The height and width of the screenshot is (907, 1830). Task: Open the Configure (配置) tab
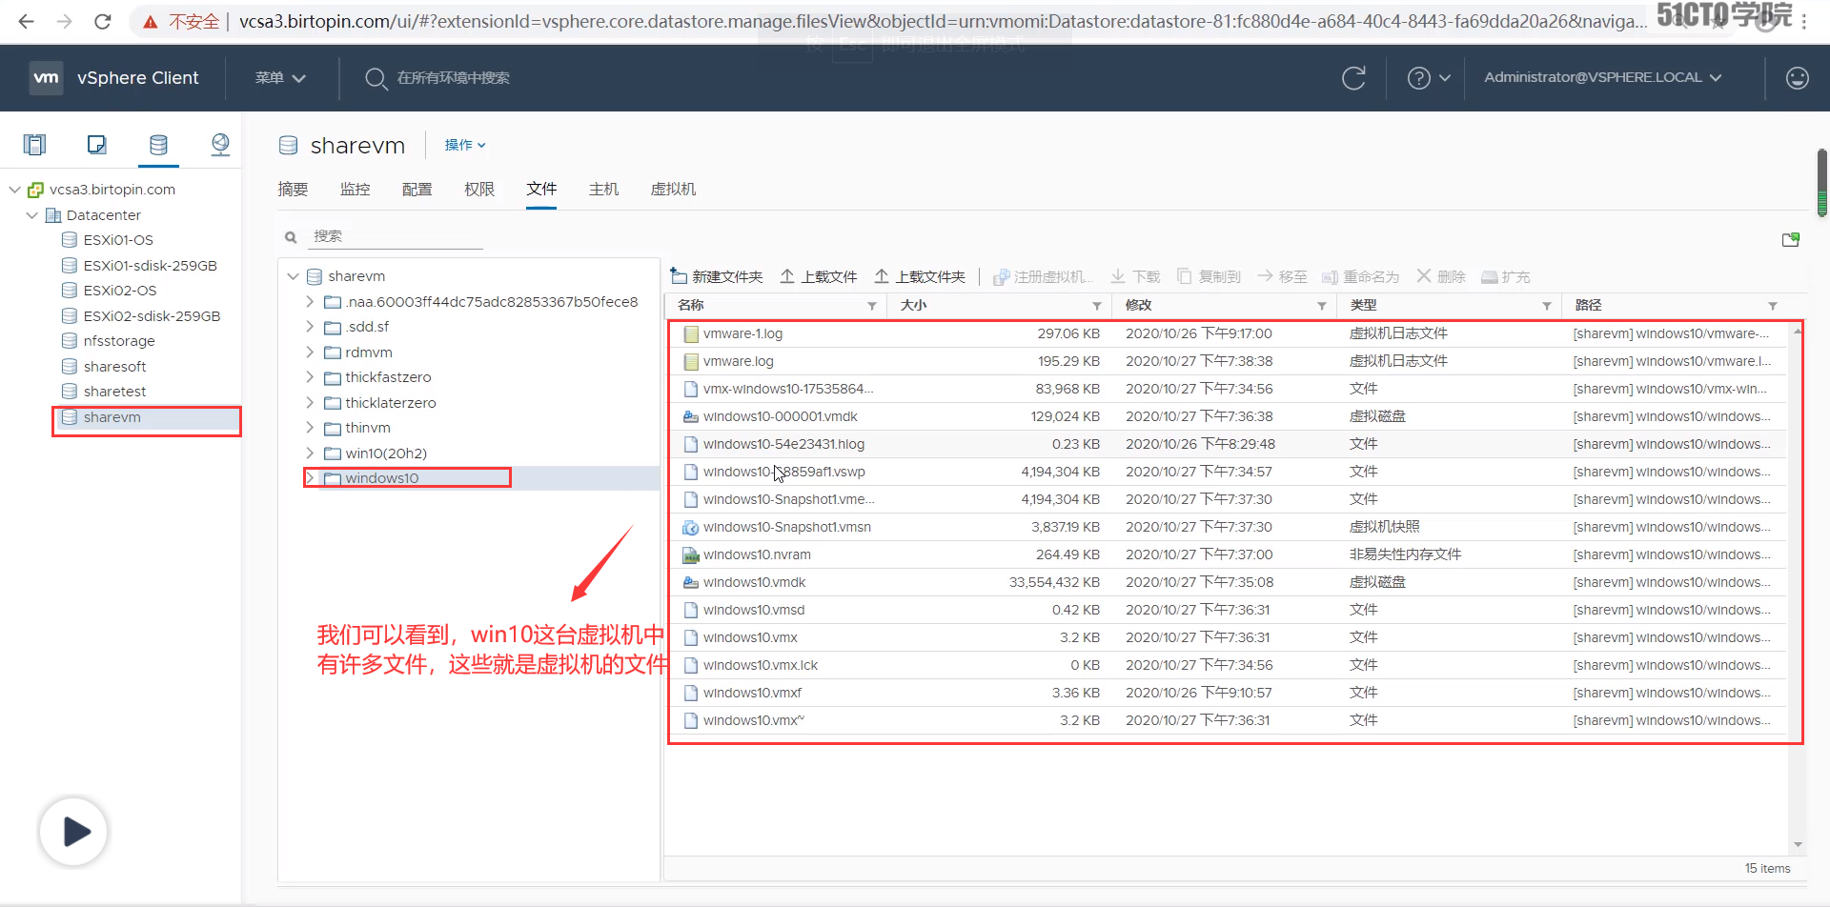point(417,190)
